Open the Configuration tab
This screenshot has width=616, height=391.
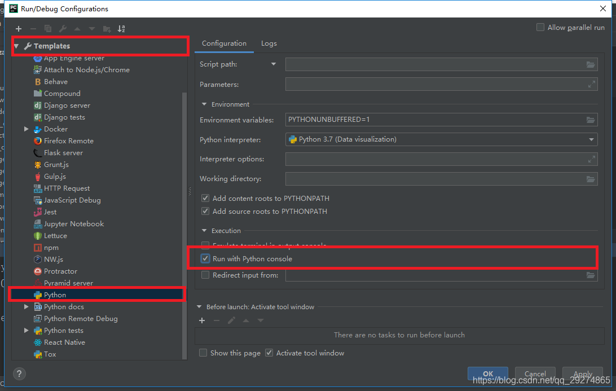[x=224, y=43]
